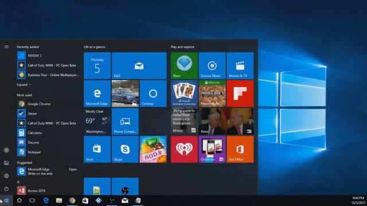Open the Skype tile
This screenshot has height=206, width=367.
click(x=125, y=149)
